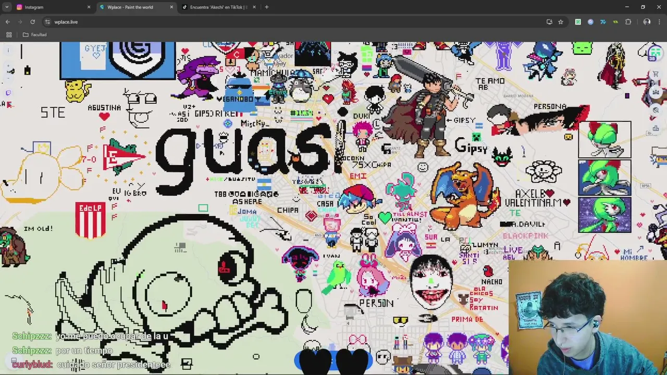The image size is (667, 375).
Task: Open a new browser tab
Action: [267, 7]
